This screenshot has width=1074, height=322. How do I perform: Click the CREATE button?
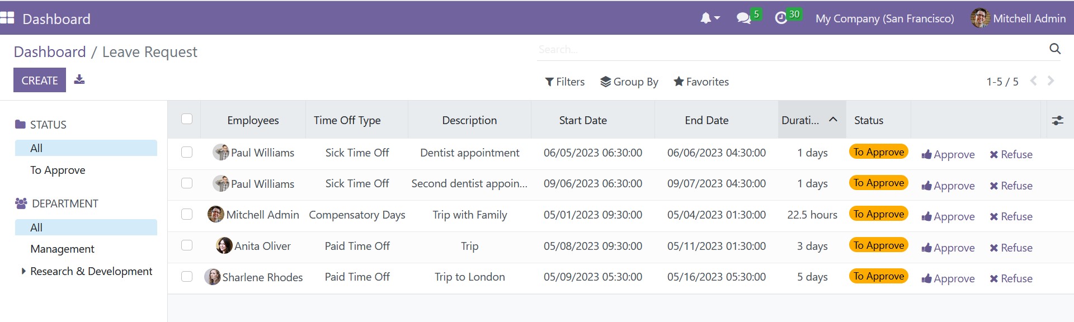(x=40, y=80)
